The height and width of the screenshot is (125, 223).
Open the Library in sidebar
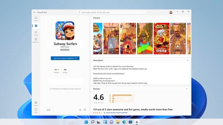point(36,103)
